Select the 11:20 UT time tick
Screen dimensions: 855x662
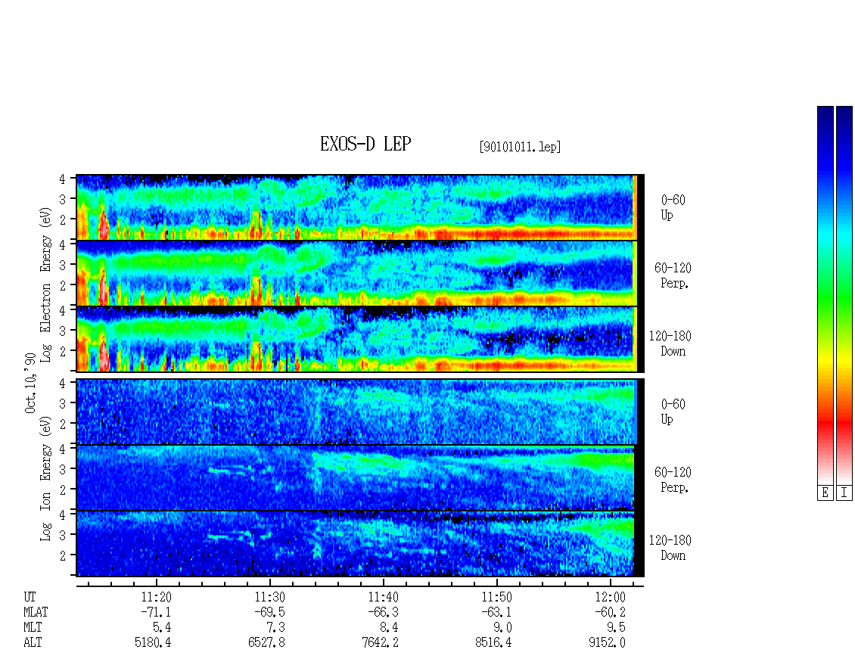(156, 597)
